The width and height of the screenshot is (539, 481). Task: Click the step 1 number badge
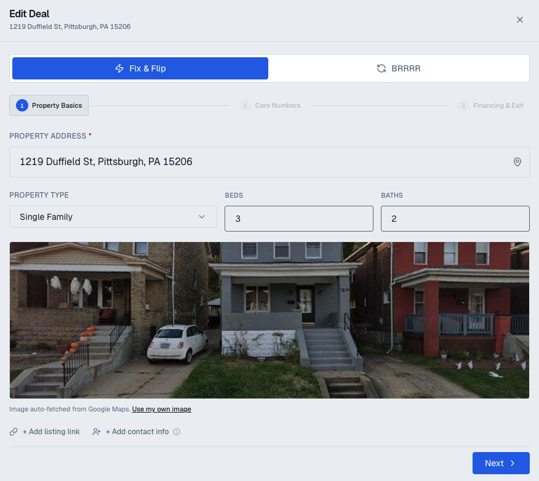click(x=22, y=105)
